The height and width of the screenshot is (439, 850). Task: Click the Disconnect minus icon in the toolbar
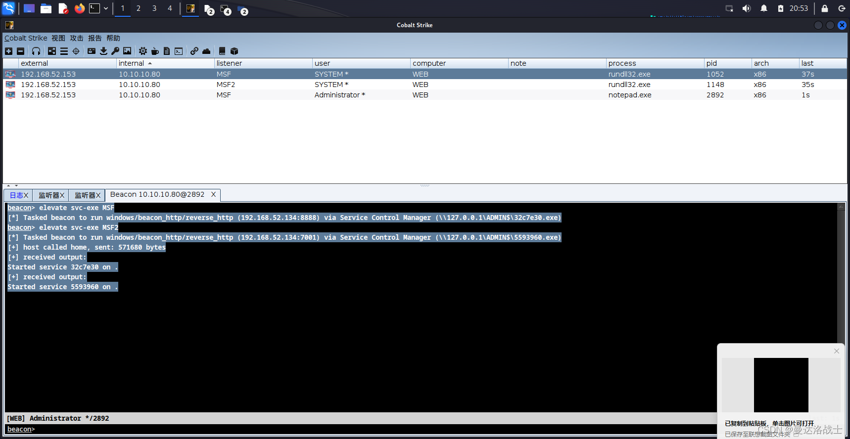coord(20,51)
